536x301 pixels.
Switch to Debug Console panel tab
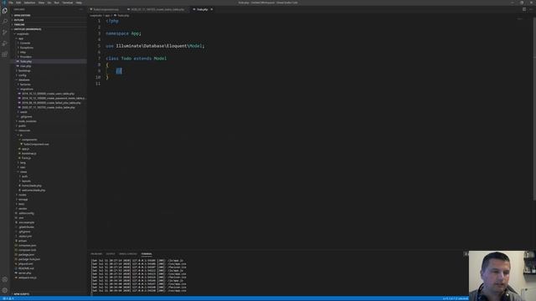click(x=128, y=254)
